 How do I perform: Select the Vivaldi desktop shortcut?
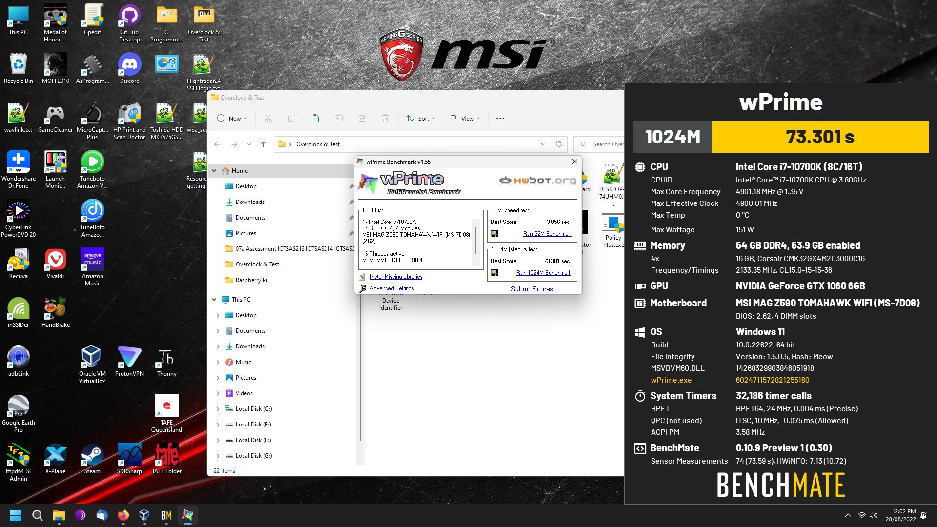coord(55,263)
